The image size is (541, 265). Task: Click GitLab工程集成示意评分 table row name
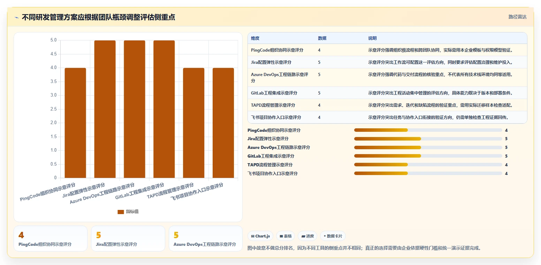pyautogui.click(x=274, y=93)
